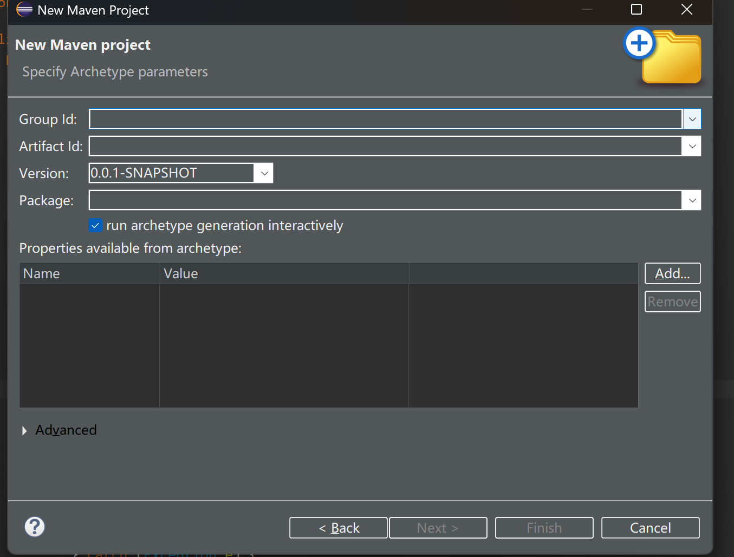Cancel the Maven project wizard
Viewport: 734px width, 557px height.
(x=650, y=528)
